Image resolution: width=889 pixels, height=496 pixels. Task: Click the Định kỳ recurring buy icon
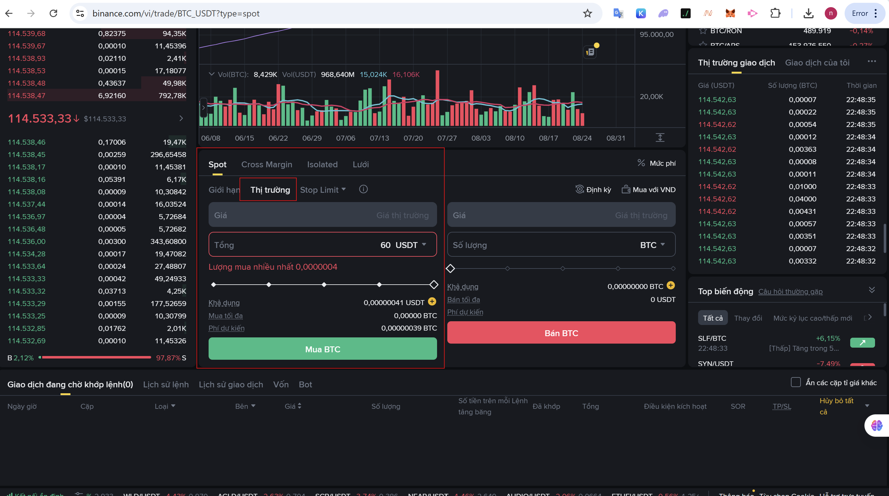point(580,189)
